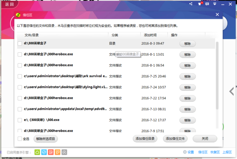
Task: Click 移除 for the 2016-7-25 20:46 entry
Action: coord(188,76)
